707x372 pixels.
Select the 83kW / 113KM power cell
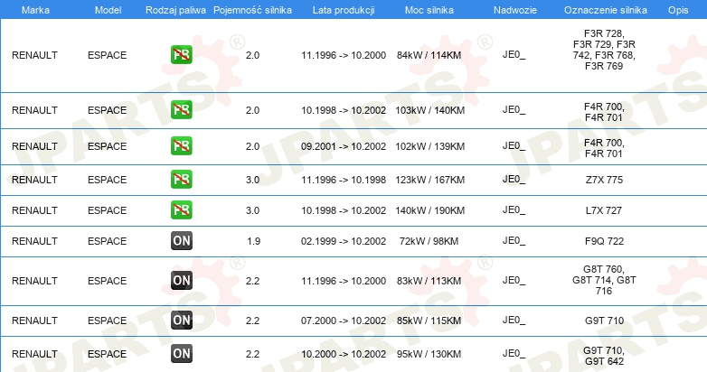tap(429, 281)
